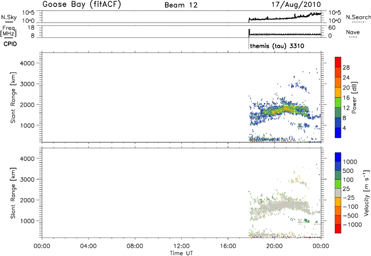Click the CPID label
371x256 pixels.
point(10,44)
